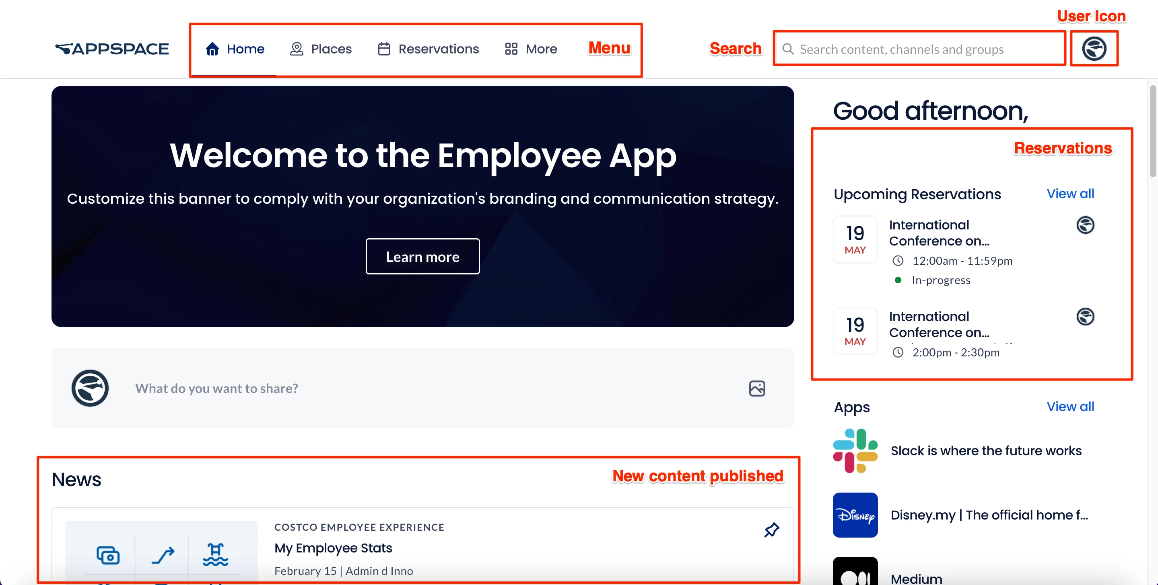Viewport: 1158px width, 585px height.
Task: Go to the Places menu item
Action: [x=321, y=49]
